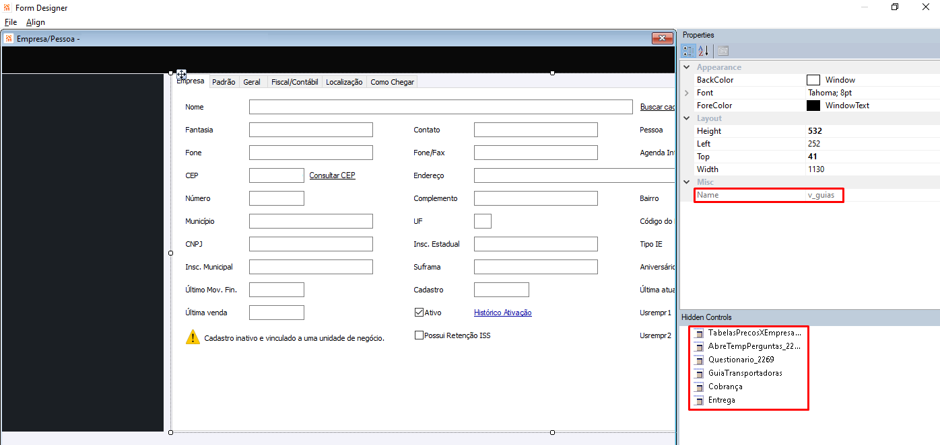940x445 pixels.
Task: Switch to the Localização tab
Action: click(344, 82)
